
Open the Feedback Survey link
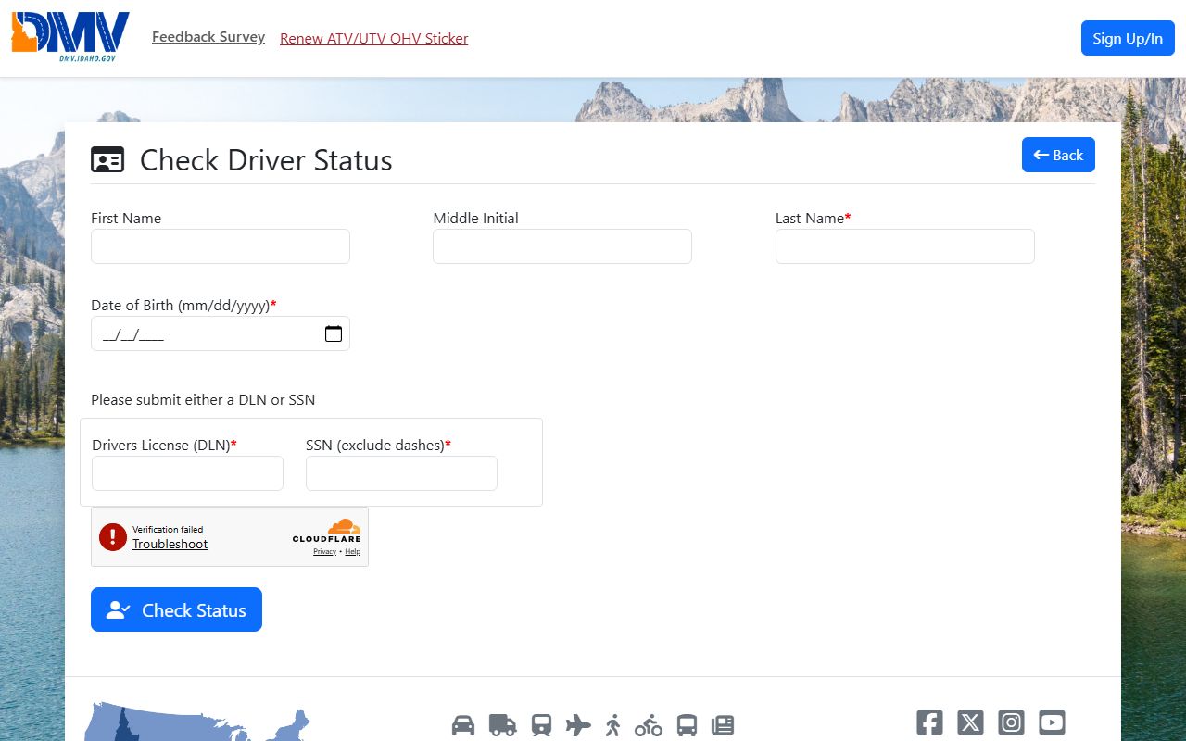[x=208, y=37]
